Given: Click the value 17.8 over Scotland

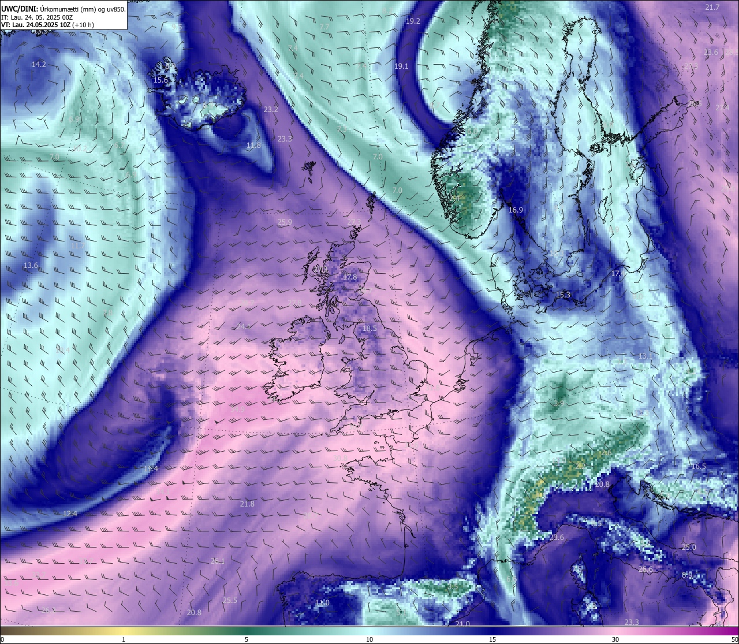Looking at the screenshot, I should pos(350,277).
